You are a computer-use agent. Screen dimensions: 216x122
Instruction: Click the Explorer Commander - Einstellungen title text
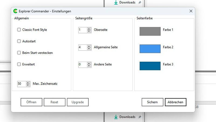(45, 11)
